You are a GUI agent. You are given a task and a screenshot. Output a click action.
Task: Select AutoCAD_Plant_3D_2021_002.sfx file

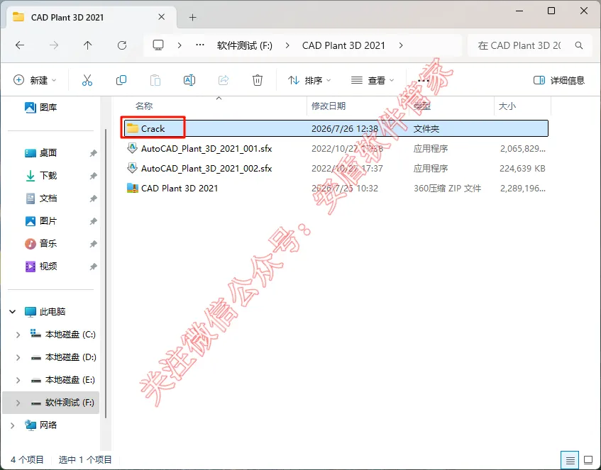tap(336, 168)
